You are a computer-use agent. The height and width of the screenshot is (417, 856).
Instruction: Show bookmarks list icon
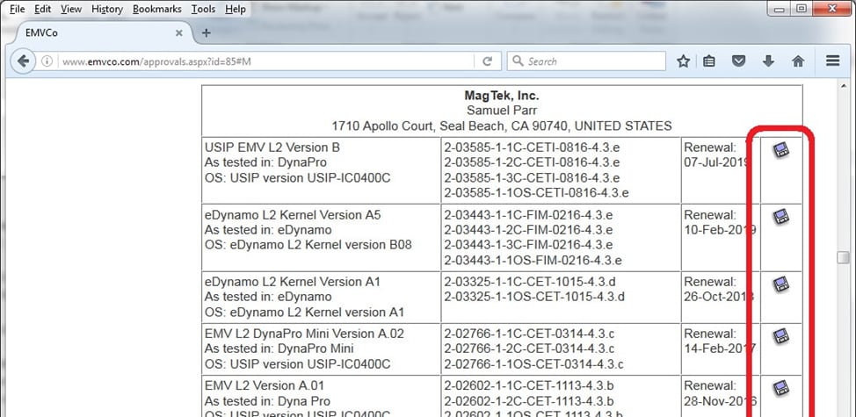pos(708,61)
